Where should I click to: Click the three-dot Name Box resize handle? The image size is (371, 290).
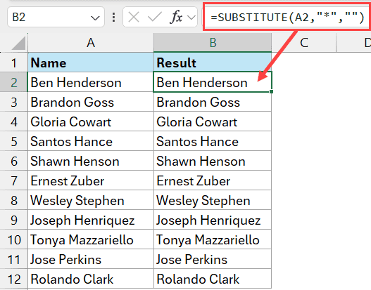(x=114, y=18)
